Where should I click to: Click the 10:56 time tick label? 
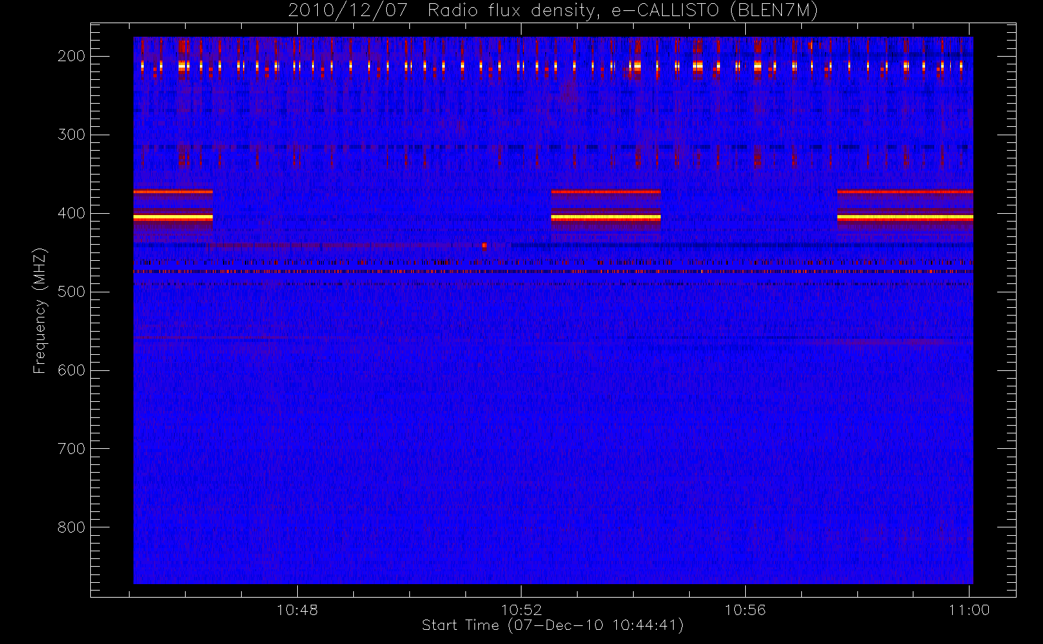pyautogui.click(x=745, y=610)
